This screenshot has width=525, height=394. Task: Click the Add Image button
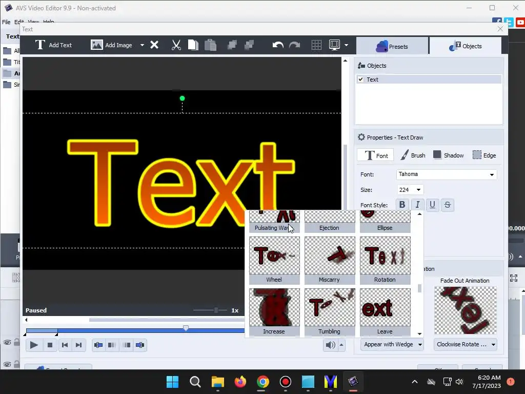pyautogui.click(x=111, y=45)
